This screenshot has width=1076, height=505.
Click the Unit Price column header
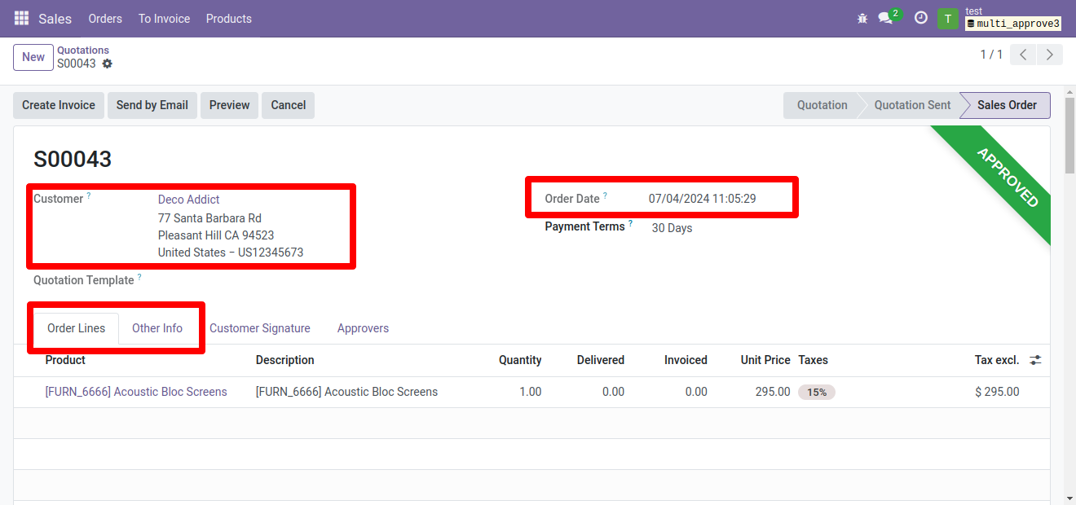point(765,360)
